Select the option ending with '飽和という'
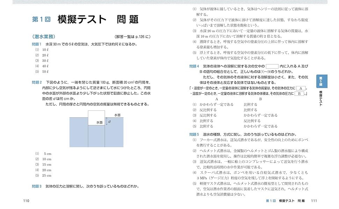This screenshot has height=209, width=339. point(250,23)
